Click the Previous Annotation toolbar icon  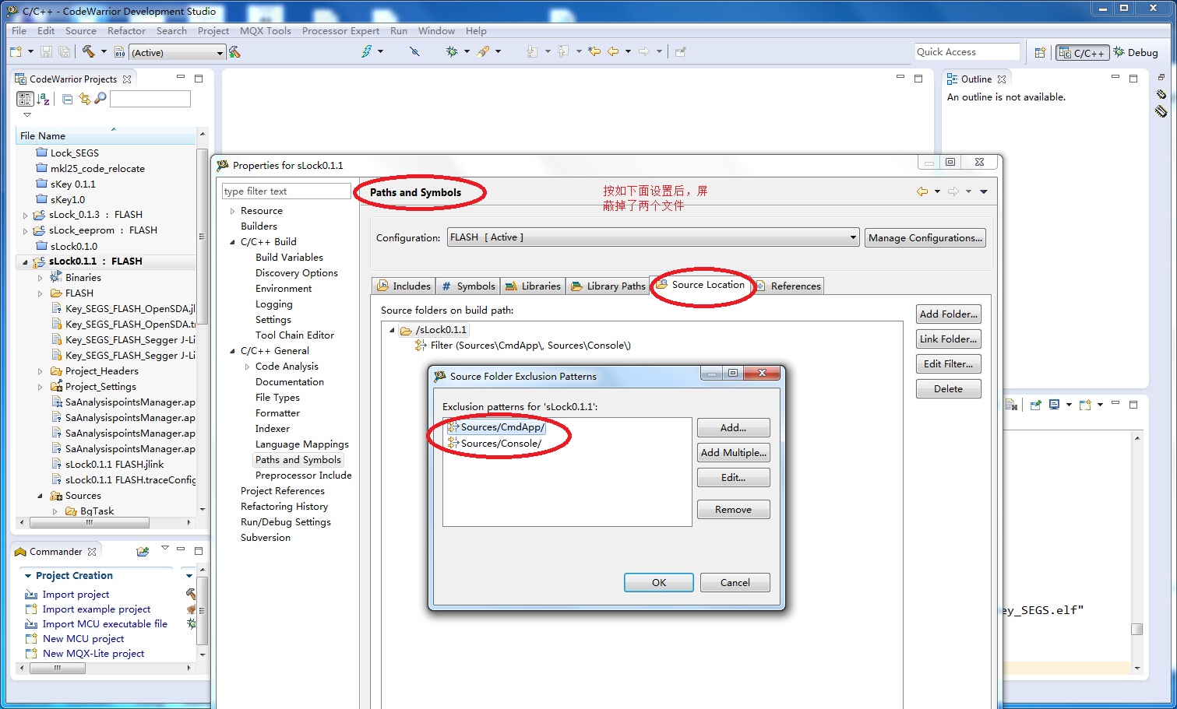[563, 51]
